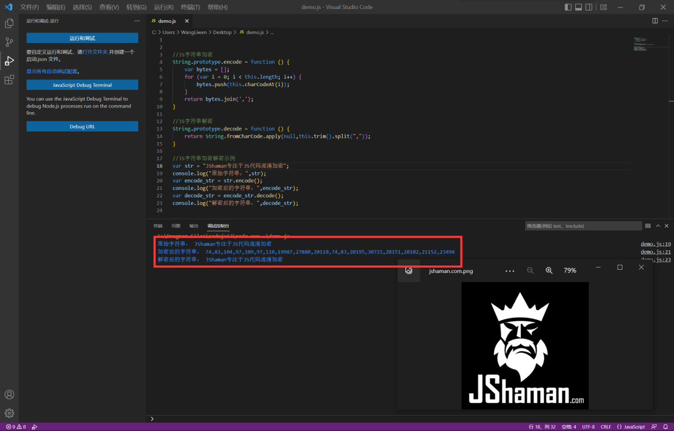Viewport: 674px width, 431px height.
Task: Zoom out in the image viewer
Action: [x=530, y=270]
